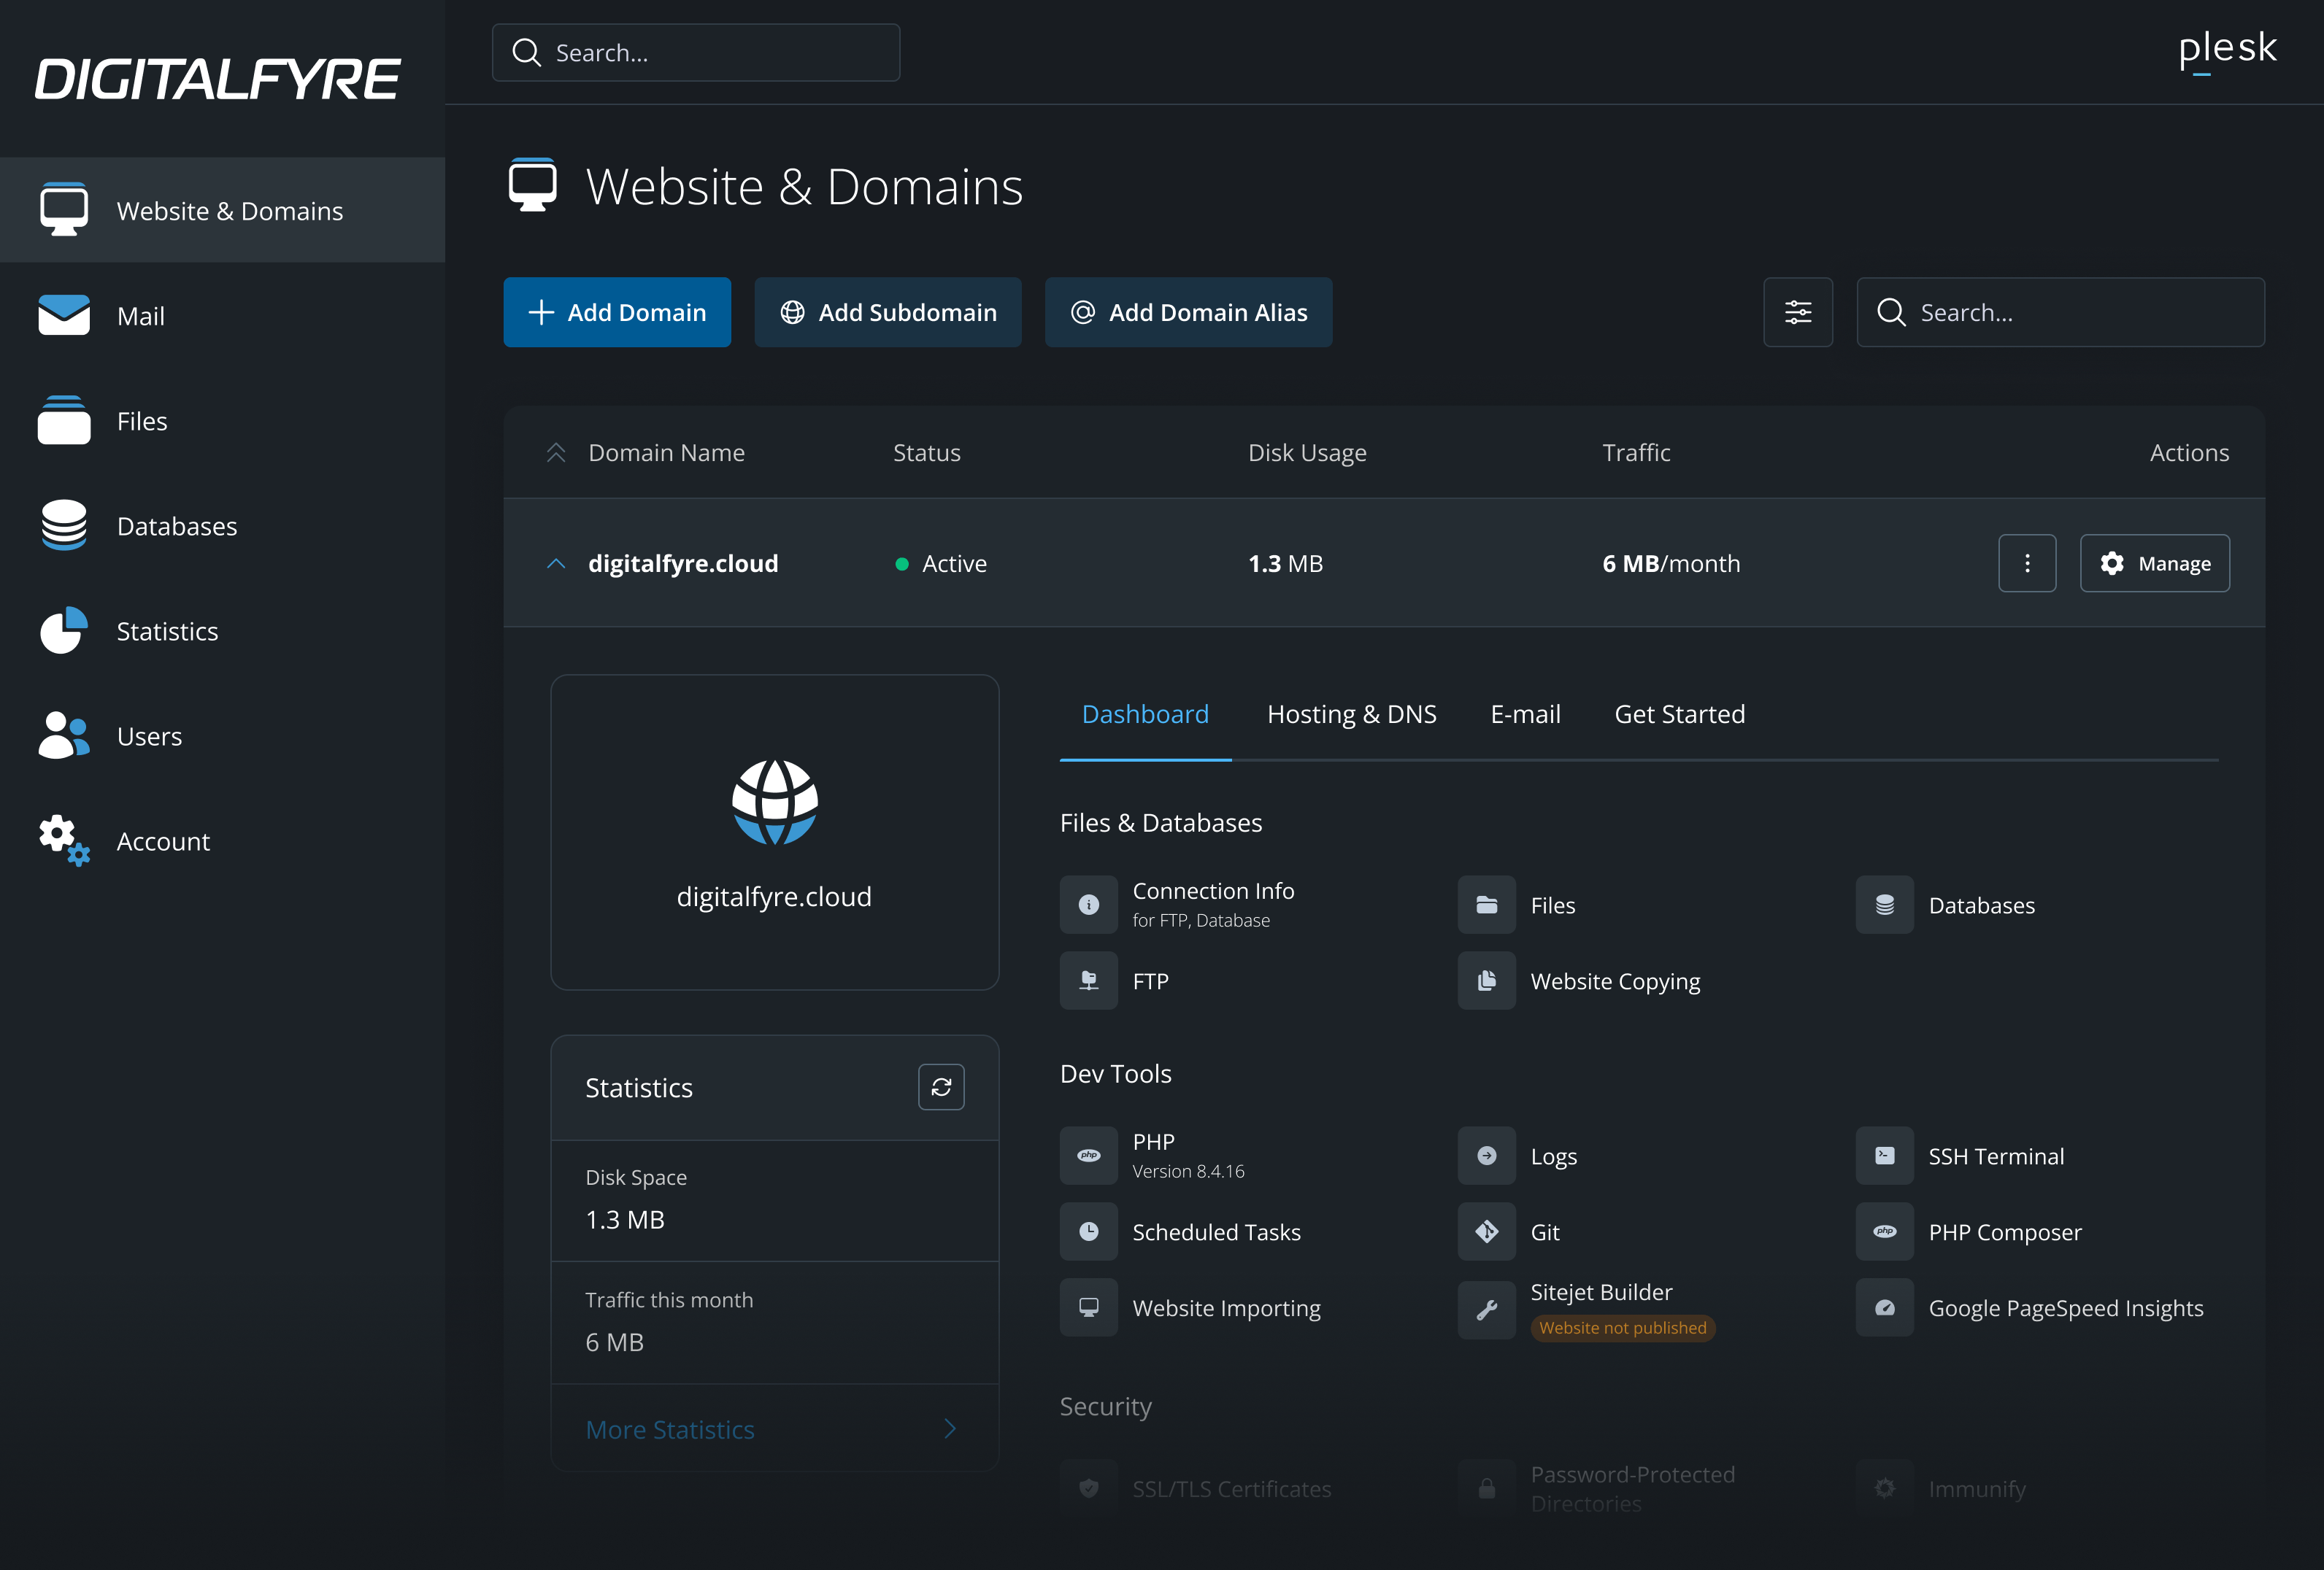Open the three-dot actions menu for digitalfyre.cloud
Viewport: 2324px width, 1570px height.
(x=2027, y=564)
